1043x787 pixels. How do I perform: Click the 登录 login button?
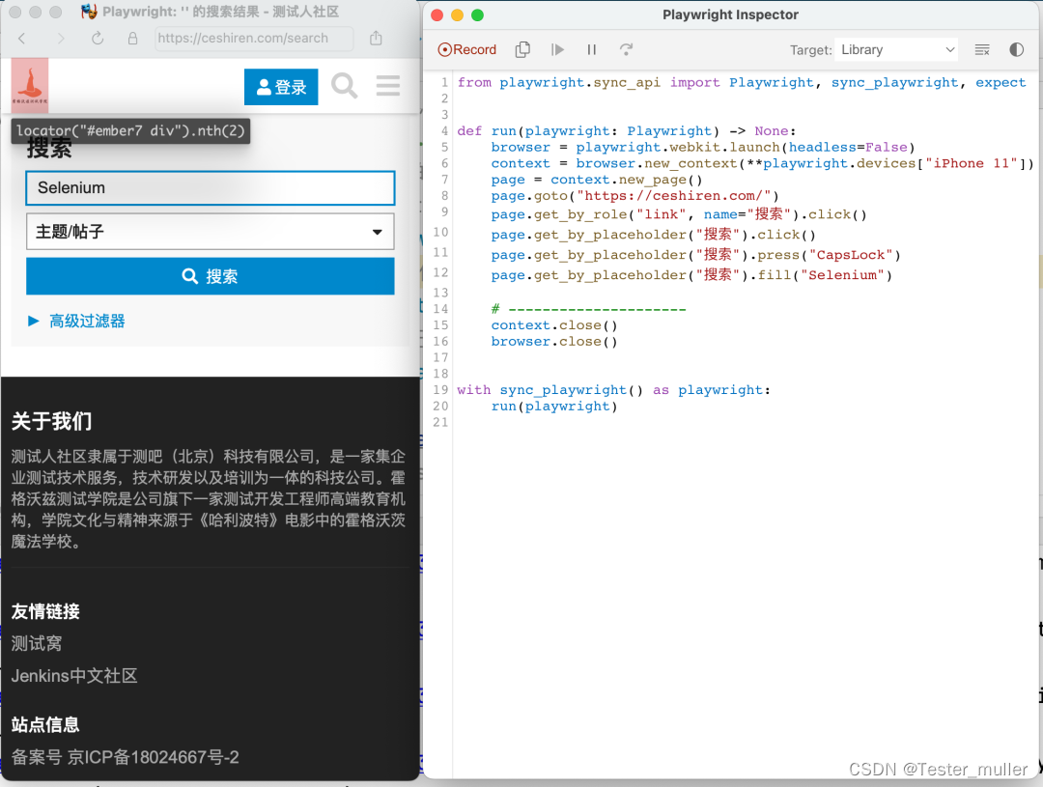coord(281,87)
